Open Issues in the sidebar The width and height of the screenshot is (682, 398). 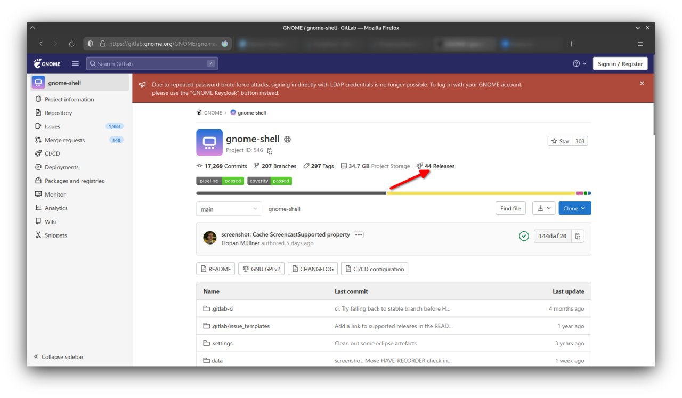point(52,126)
